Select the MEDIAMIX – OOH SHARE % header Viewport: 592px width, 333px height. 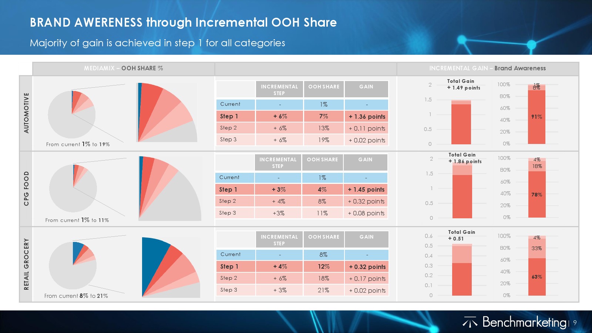pos(123,68)
